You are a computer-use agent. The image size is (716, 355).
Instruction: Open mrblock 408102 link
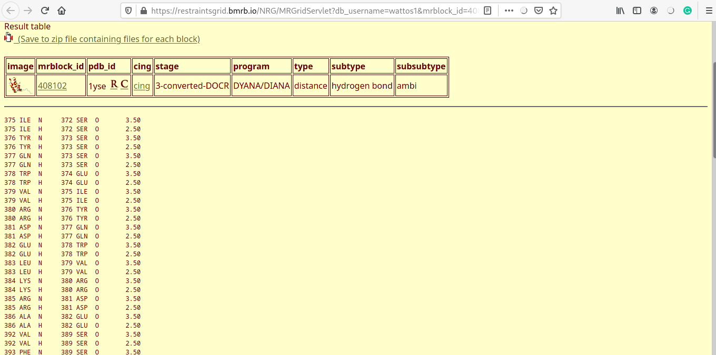click(52, 86)
